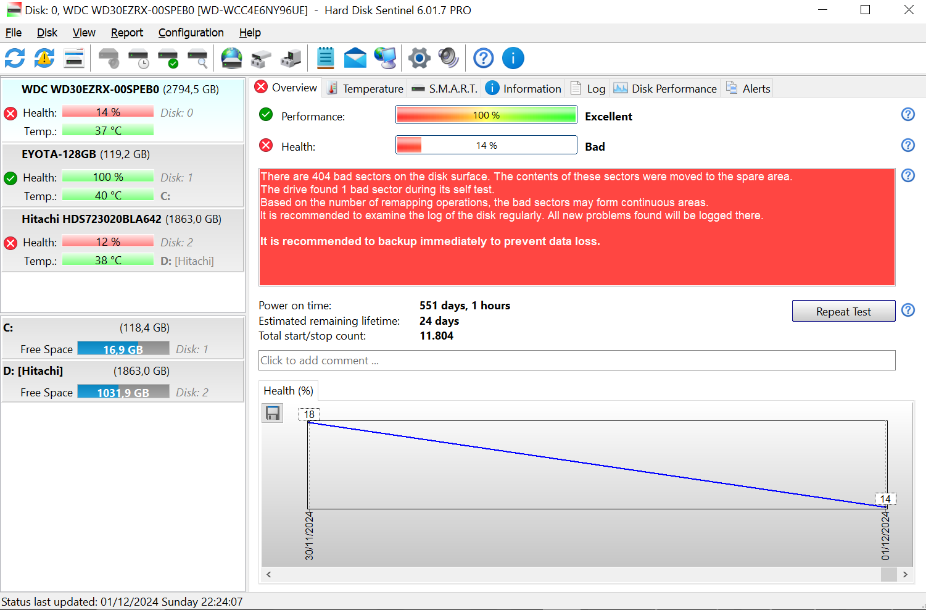Click the globe over disk toolbar icon

coord(232,59)
